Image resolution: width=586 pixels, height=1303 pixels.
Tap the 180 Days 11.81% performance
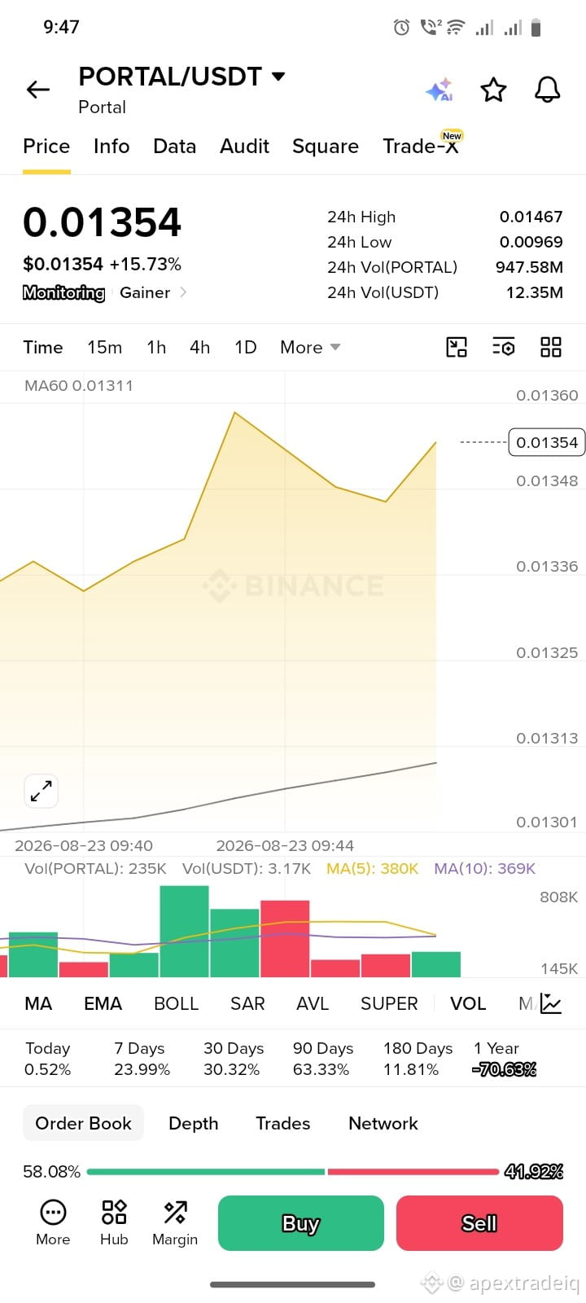point(418,1059)
